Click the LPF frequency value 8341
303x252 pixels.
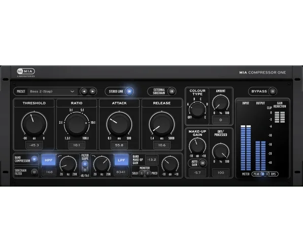[121, 172]
